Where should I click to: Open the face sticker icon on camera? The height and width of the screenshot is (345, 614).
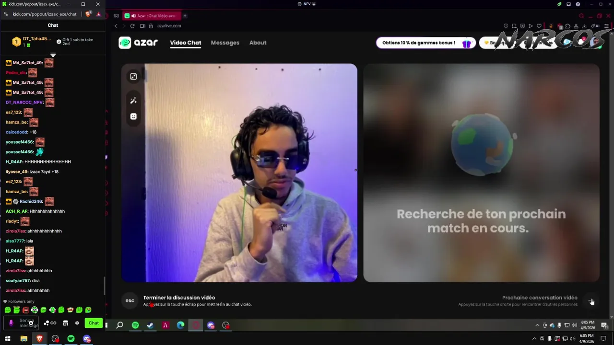[133, 116]
